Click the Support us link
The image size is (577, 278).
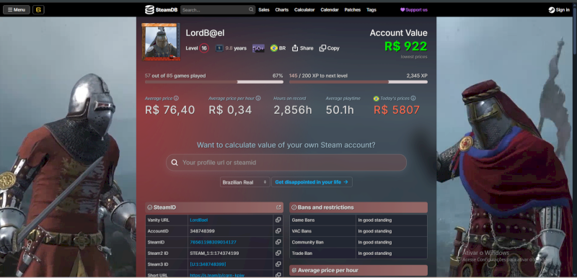pos(414,10)
